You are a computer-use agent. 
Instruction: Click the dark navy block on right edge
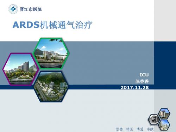(165, 65)
